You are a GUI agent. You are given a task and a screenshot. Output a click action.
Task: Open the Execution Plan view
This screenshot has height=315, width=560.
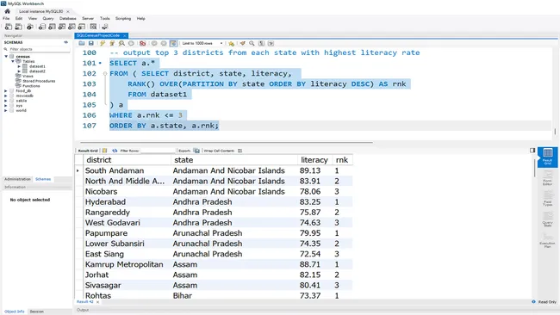click(x=547, y=240)
